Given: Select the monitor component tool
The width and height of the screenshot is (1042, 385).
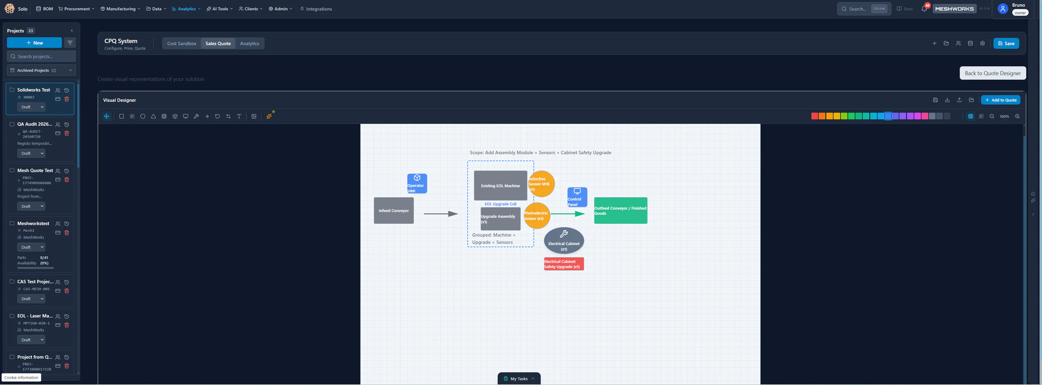Looking at the screenshot, I should pos(186,116).
